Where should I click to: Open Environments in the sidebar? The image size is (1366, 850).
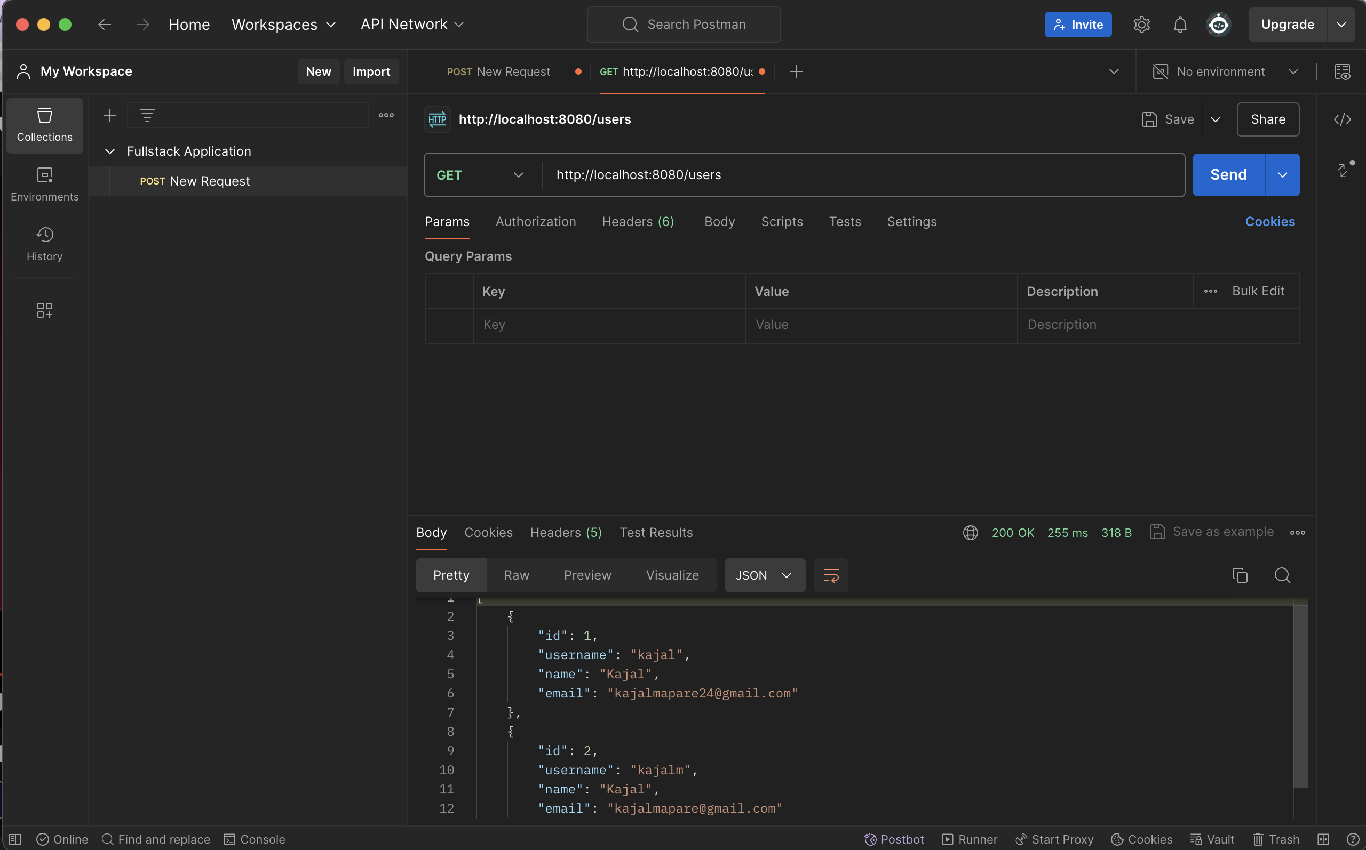pyautogui.click(x=44, y=184)
